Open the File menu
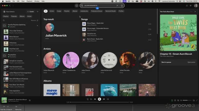The width and height of the screenshot is (199, 111). (14, 1)
